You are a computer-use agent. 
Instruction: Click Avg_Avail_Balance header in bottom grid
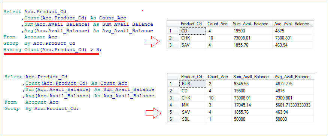click(294, 77)
